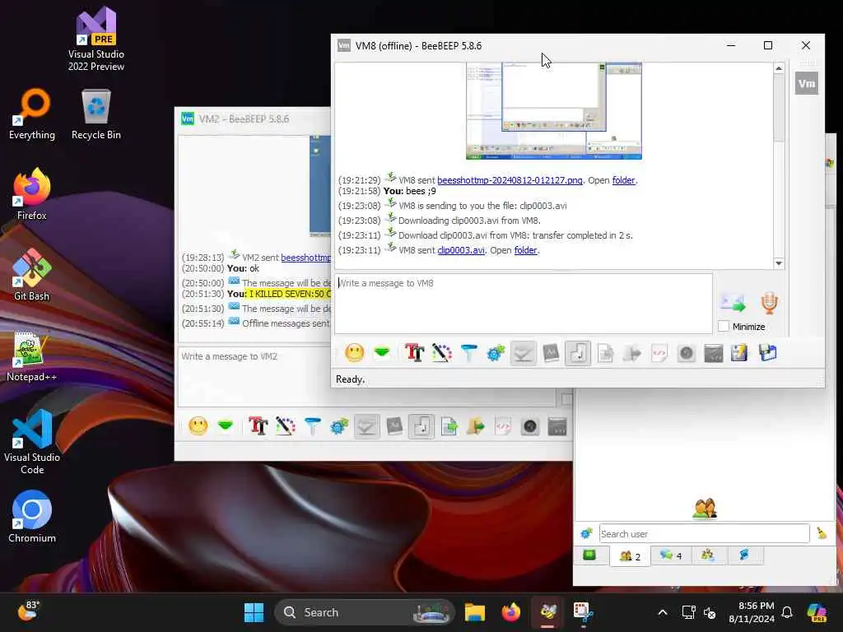Click taskbar Search box
The image size is (843, 632).
click(x=365, y=612)
